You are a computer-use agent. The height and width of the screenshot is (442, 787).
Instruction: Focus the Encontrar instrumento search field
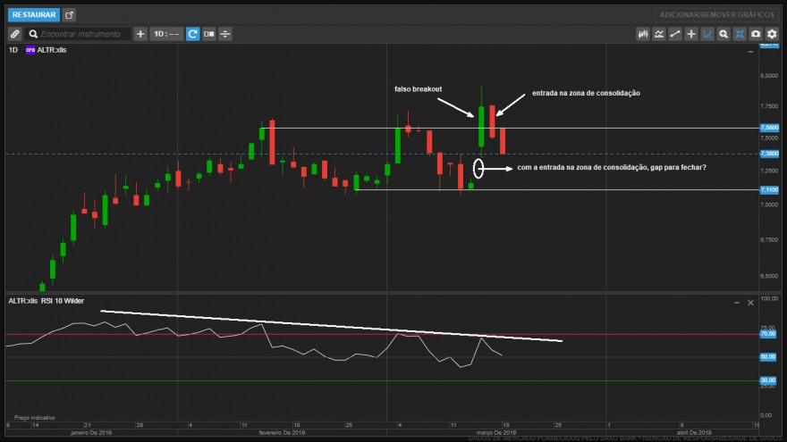point(79,34)
